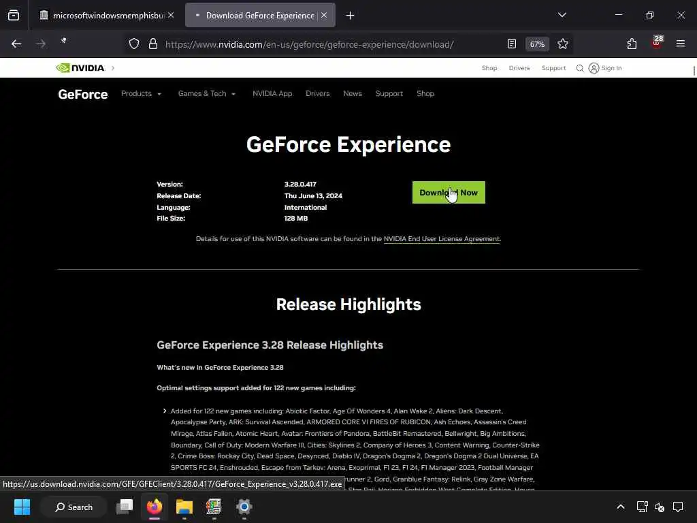Click file size value 128 MB
The width and height of the screenshot is (697, 523).
(x=295, y=219)
